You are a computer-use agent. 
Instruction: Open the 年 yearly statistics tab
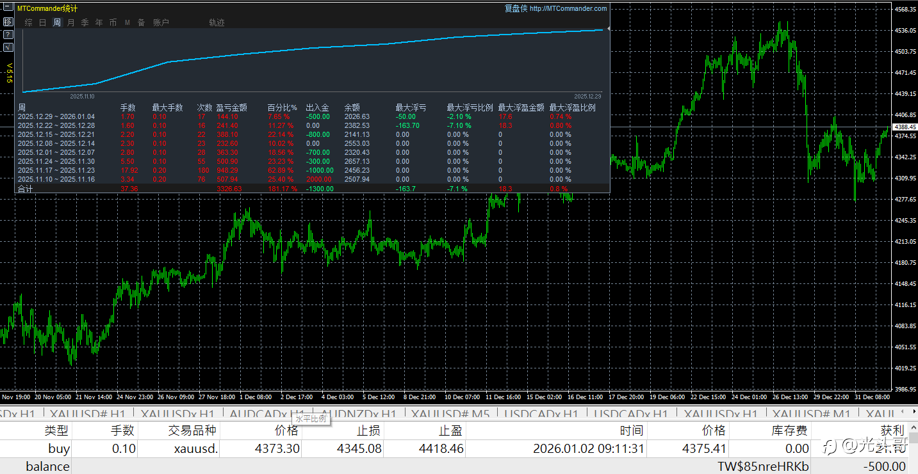click(99, 23)
